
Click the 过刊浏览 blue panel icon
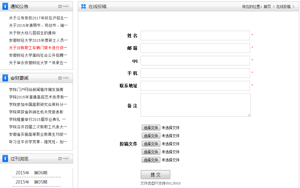pyautogui.click(x=5, y=158)
